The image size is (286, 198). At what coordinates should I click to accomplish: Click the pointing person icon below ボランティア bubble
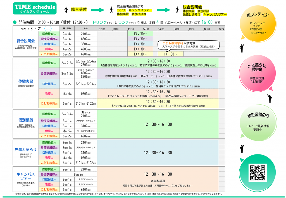tap(242, 48)
